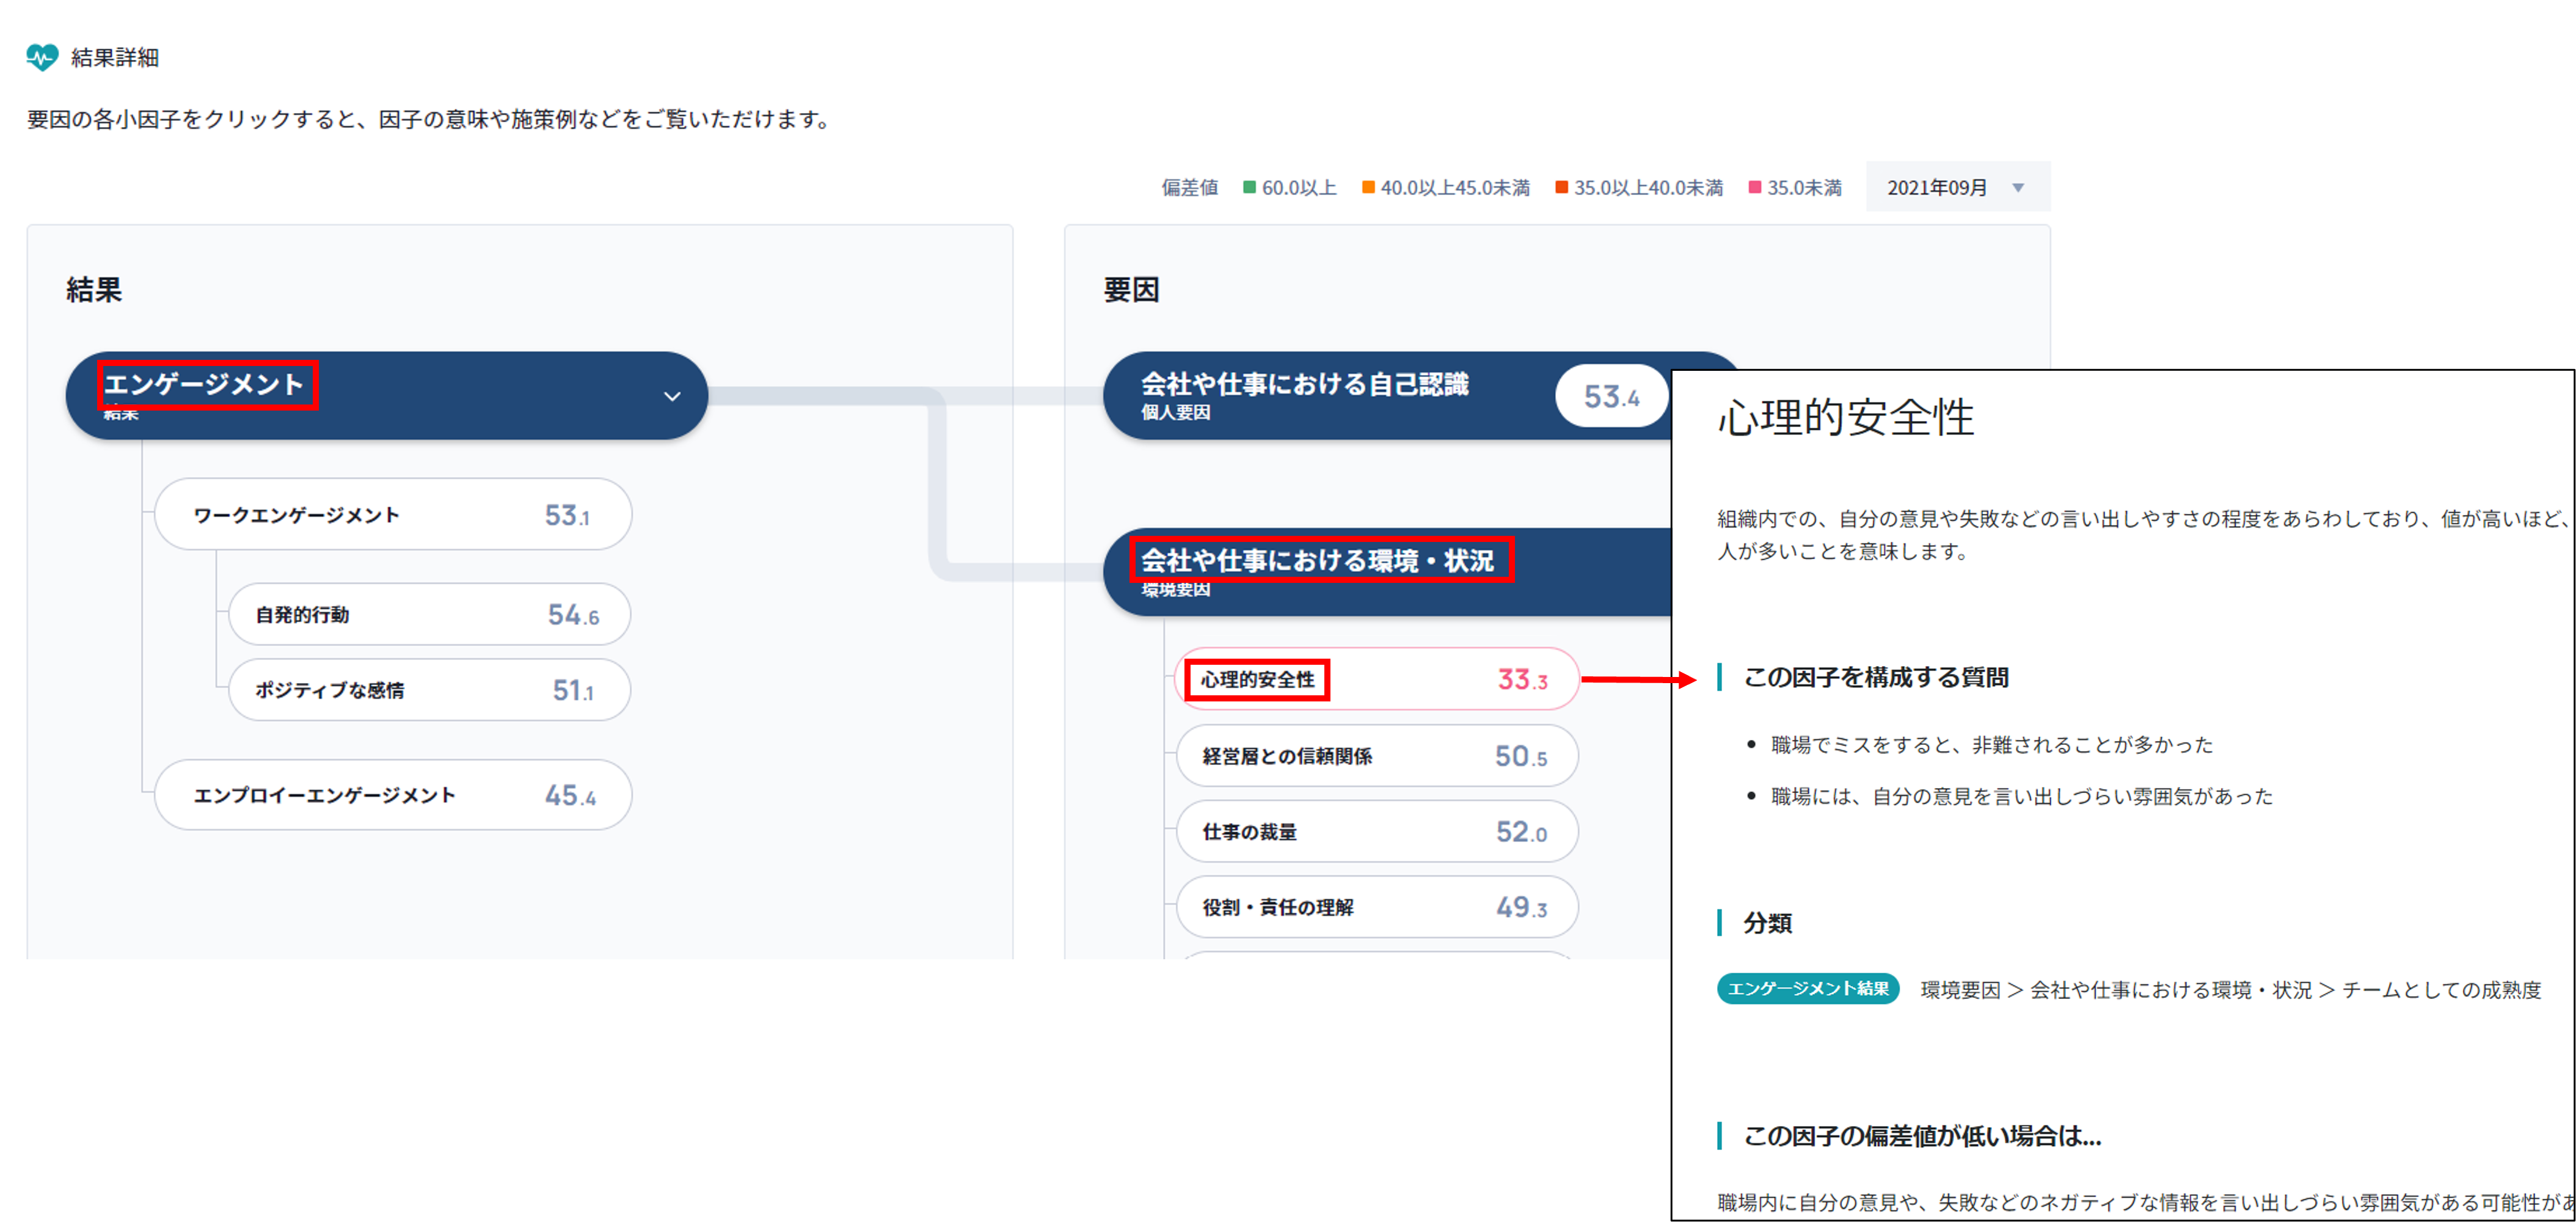Click the 33.3 score for 心理的安全性
Viewport: 2576px width, 1222px height.
click(x=1522, y=680)
